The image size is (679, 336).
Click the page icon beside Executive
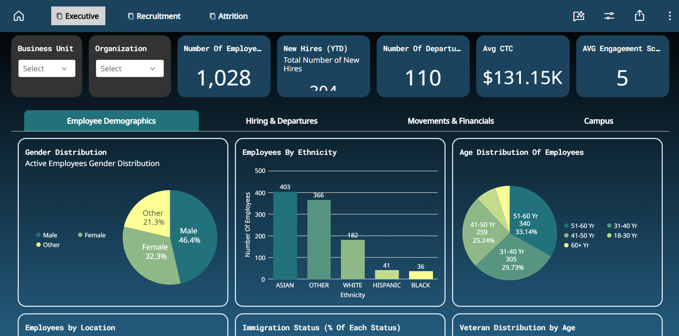click(x=60, y=16)
